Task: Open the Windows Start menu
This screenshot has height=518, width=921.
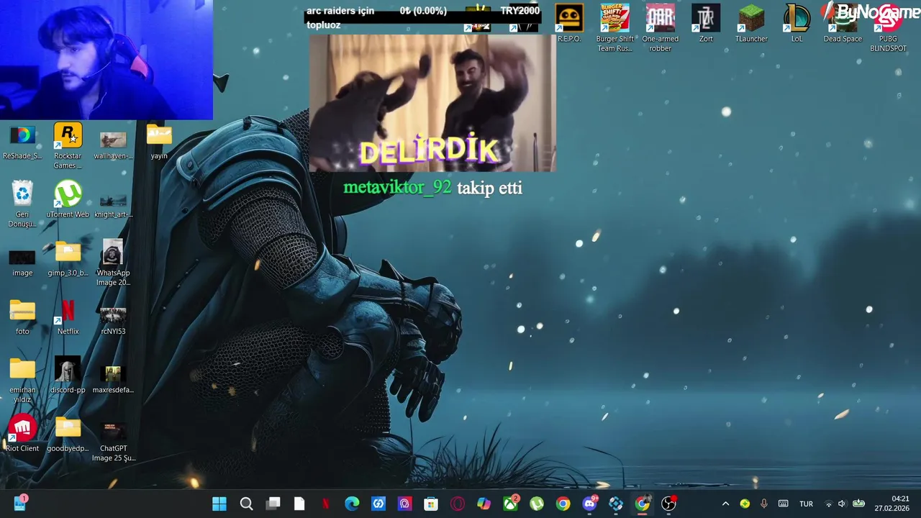Action: point(219,504)
